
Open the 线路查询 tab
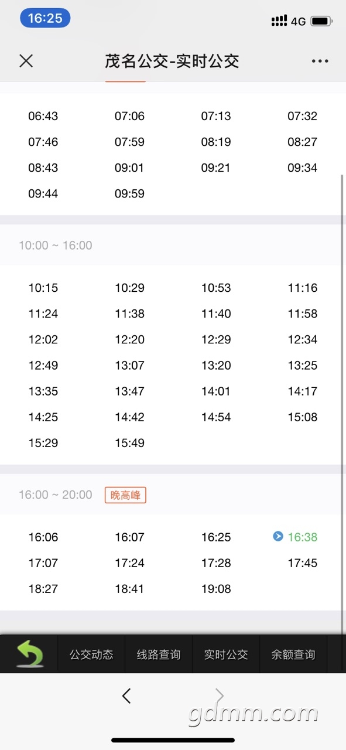coord(159,654)
